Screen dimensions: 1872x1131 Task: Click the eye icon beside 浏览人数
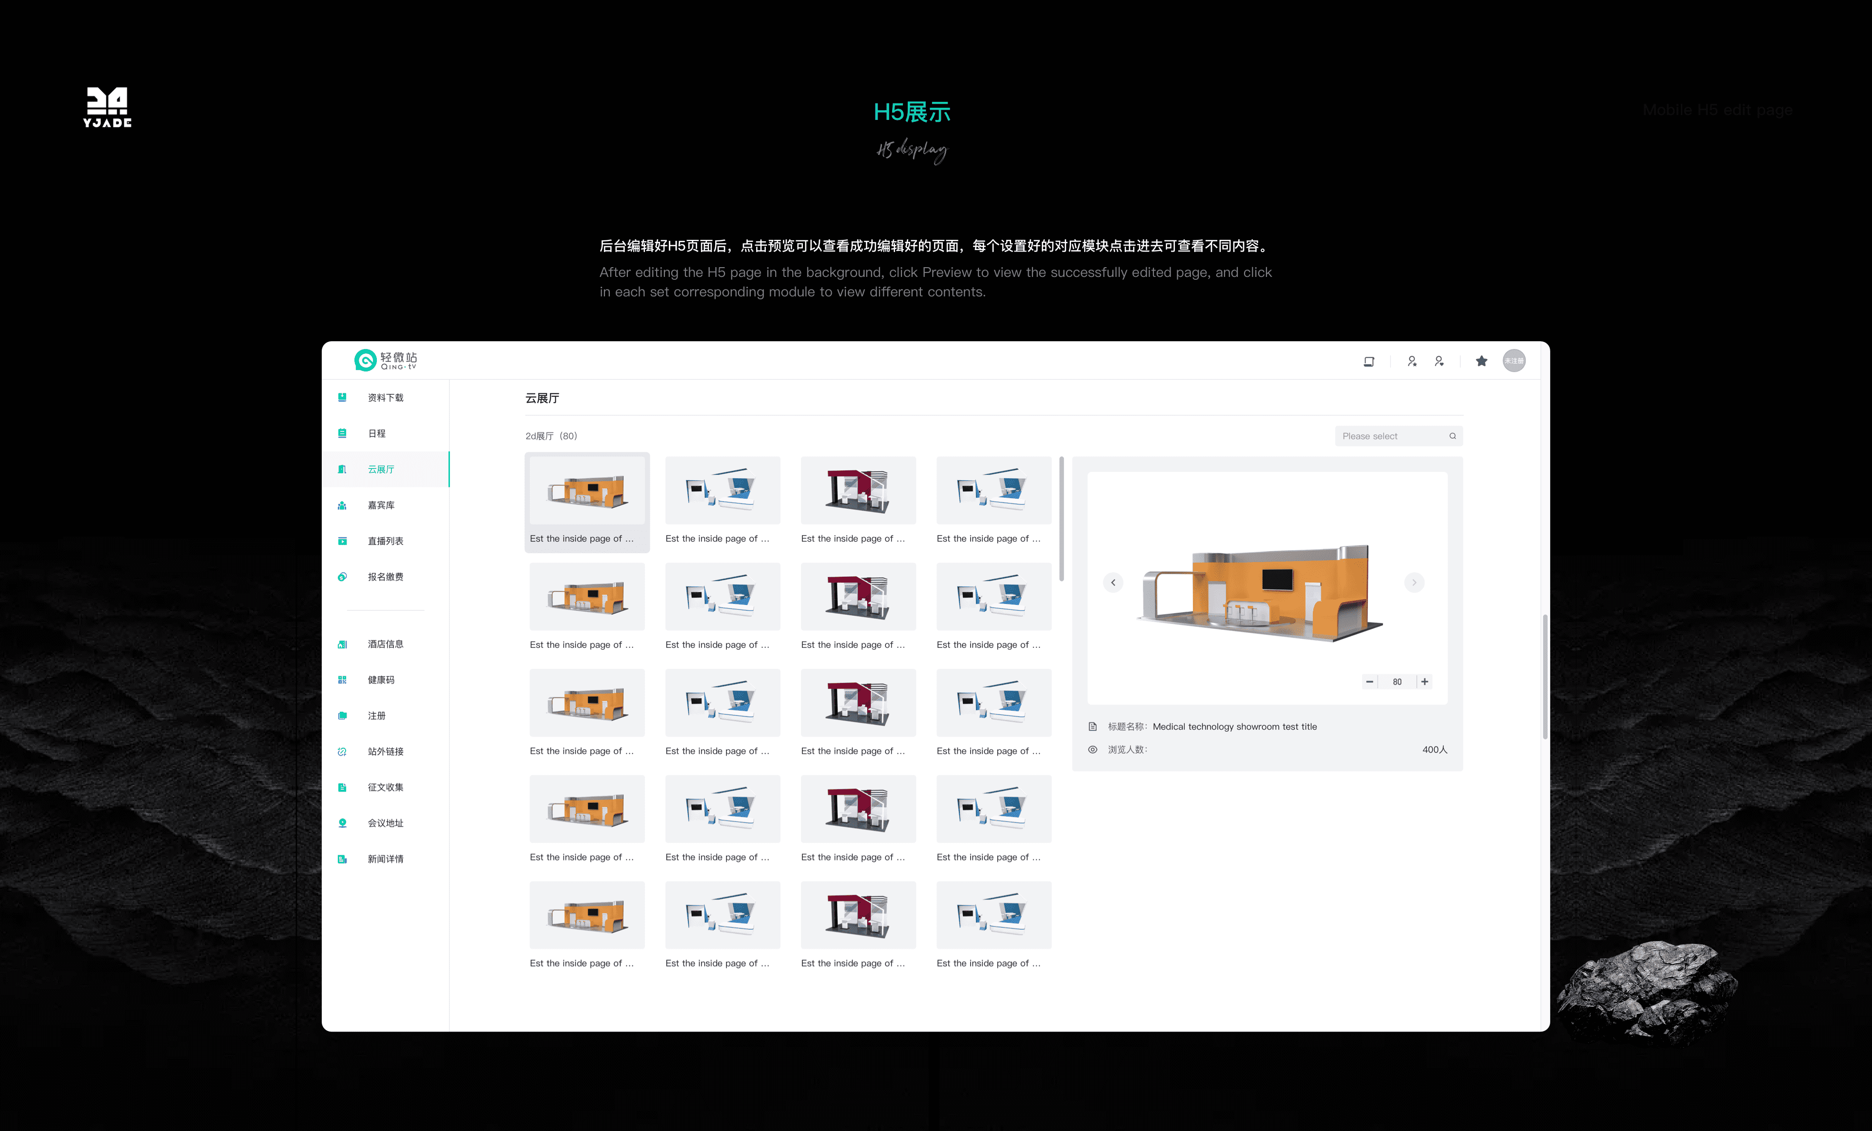coord(1092,750)
